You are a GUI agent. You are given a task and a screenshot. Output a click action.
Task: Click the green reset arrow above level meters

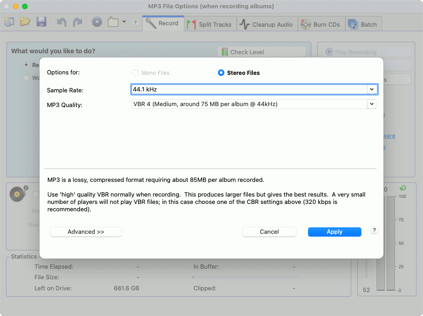(x=402, y=188)
